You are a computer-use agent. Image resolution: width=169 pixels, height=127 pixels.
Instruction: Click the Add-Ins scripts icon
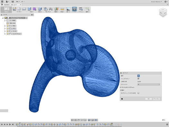[x=81, y=9]
